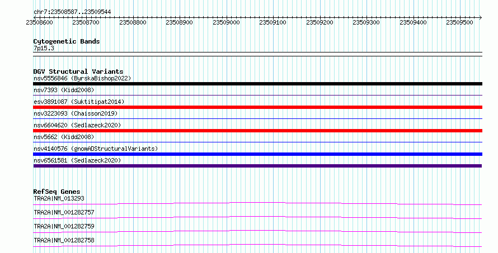This screenshot has width=498, height=253.
Task: Click the black nsv5556846 variant bar
Action: click(257, 84)
